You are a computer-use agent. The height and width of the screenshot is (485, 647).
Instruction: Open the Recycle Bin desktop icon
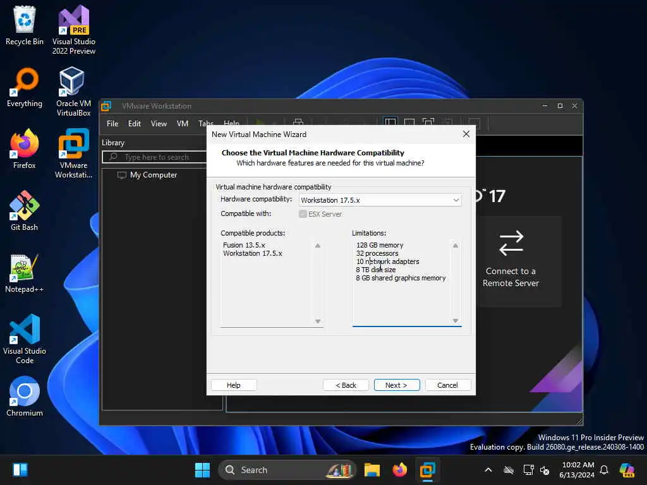tap(25, 25)
